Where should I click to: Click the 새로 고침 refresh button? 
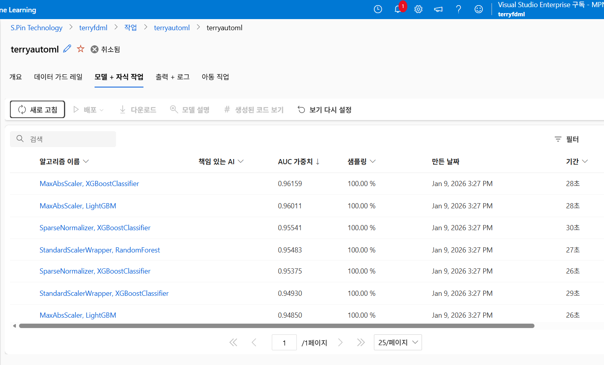[37, 109]
